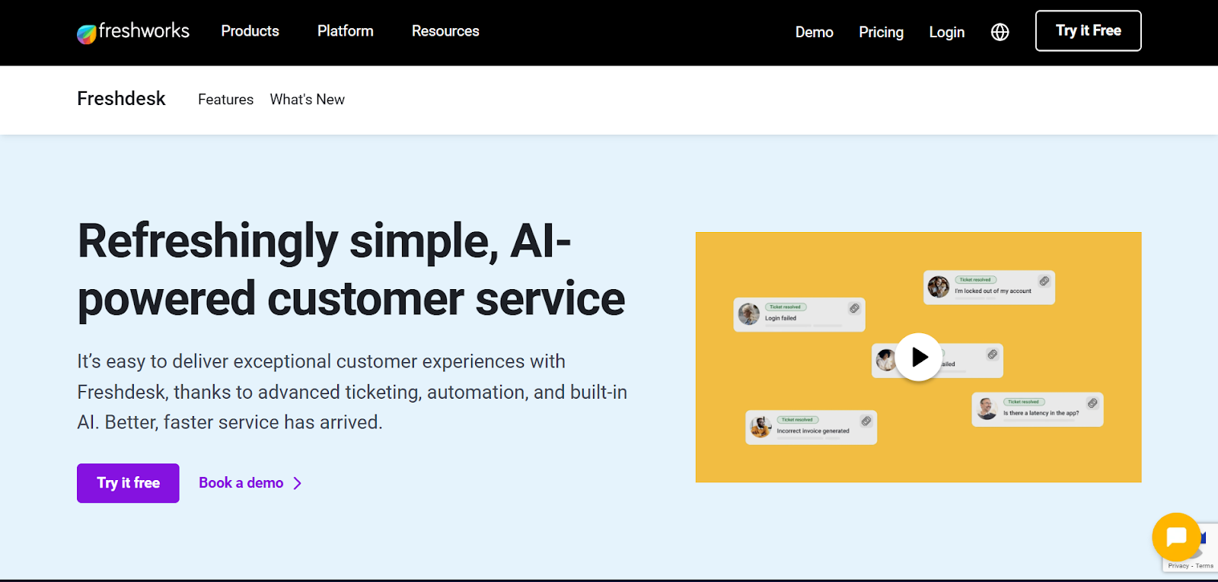Open the orange chat widget
The image size is (1218, 582).
(x=1176, y=536)
